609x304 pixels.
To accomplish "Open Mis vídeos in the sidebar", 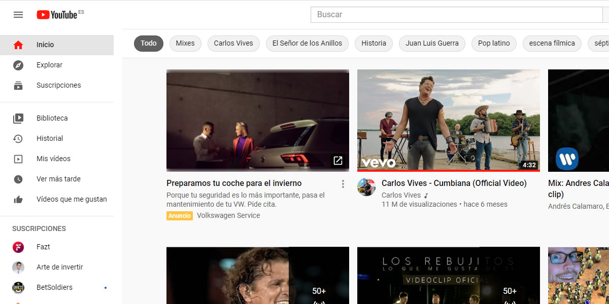I will pos(57,159).
